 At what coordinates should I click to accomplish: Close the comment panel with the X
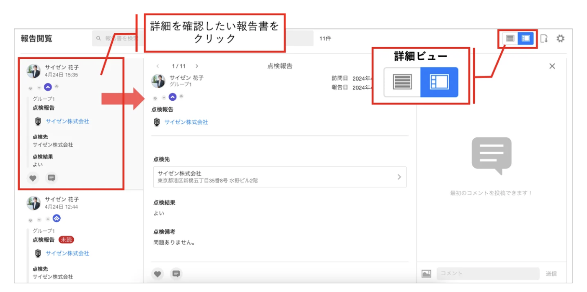click(552, 66)
